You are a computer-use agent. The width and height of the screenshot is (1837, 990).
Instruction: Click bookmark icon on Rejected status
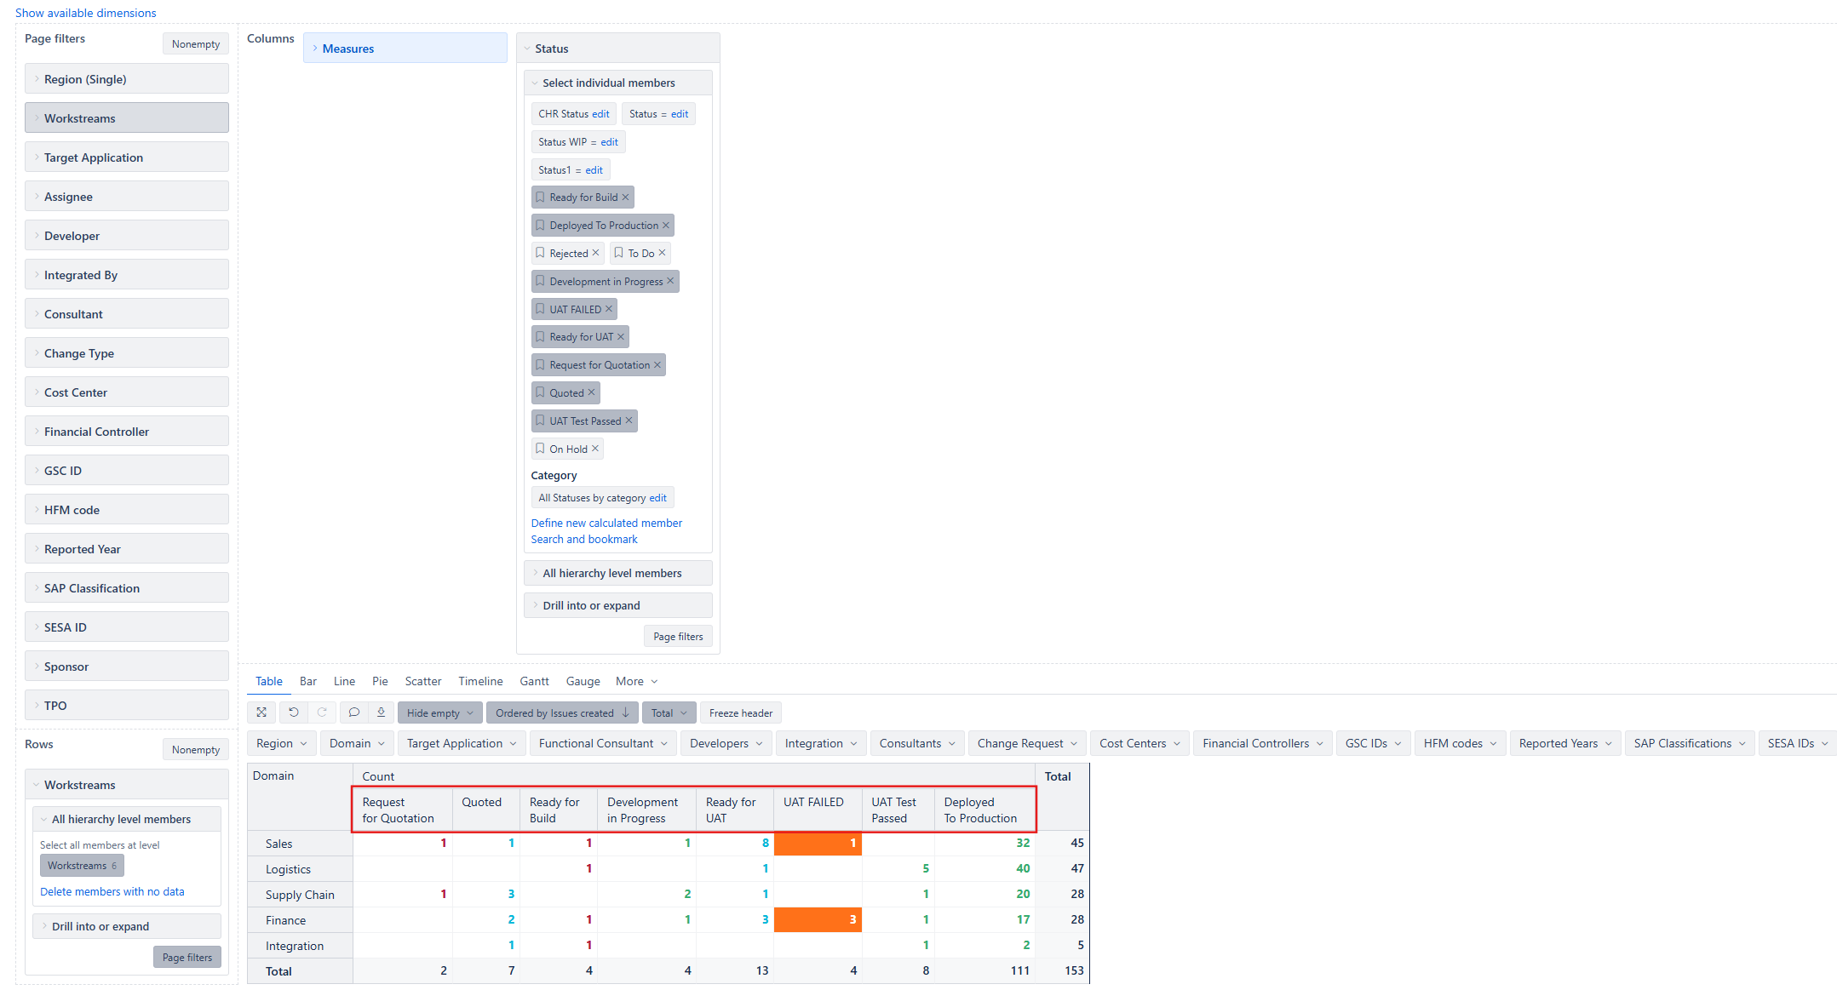(540, 253)
